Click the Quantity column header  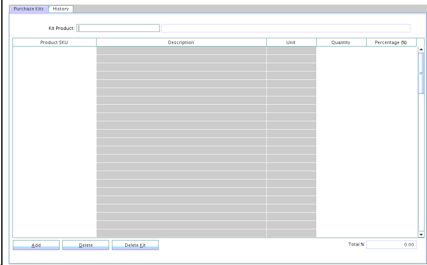[341, 42]
